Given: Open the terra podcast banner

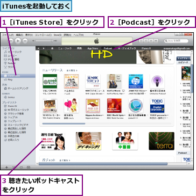Looking at the screenshot, I should [162, 141].
